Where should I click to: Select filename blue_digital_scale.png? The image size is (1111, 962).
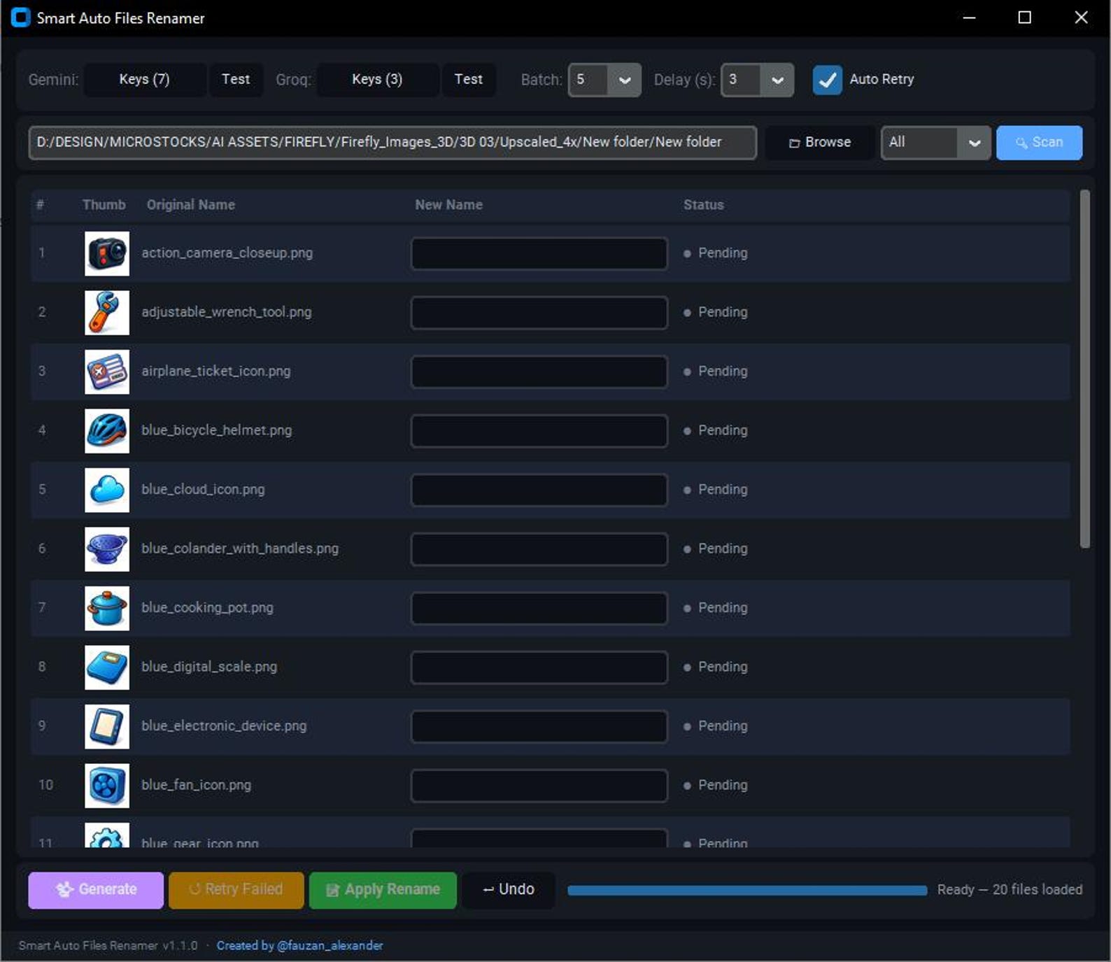click(209, 667)
